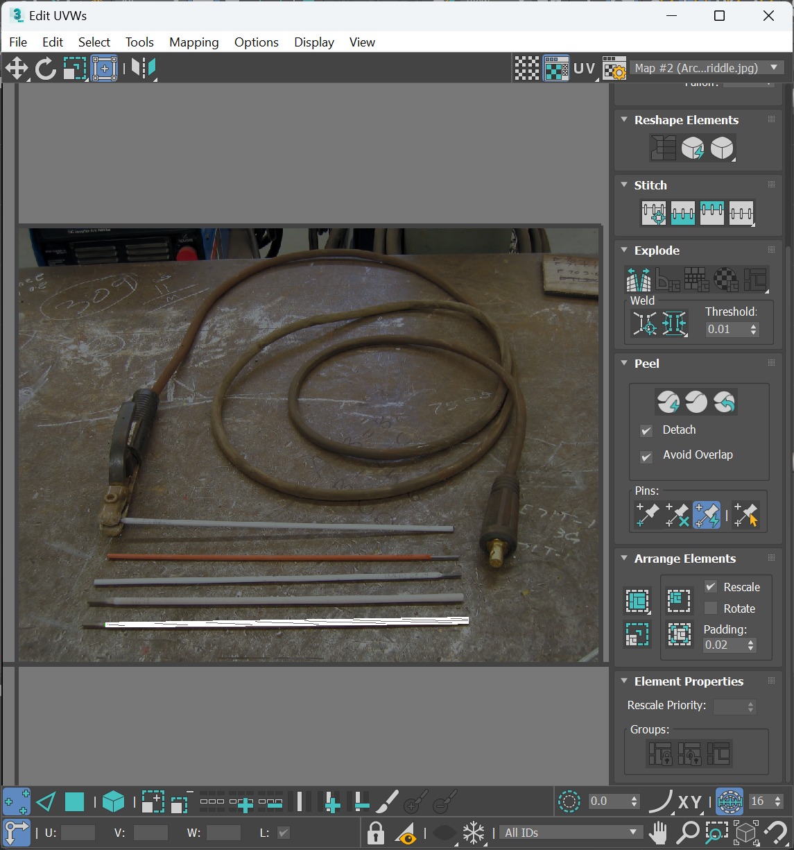Open the Edit menu
The width and height of the screenshot is (794, 850).
[x=53, y=42]
